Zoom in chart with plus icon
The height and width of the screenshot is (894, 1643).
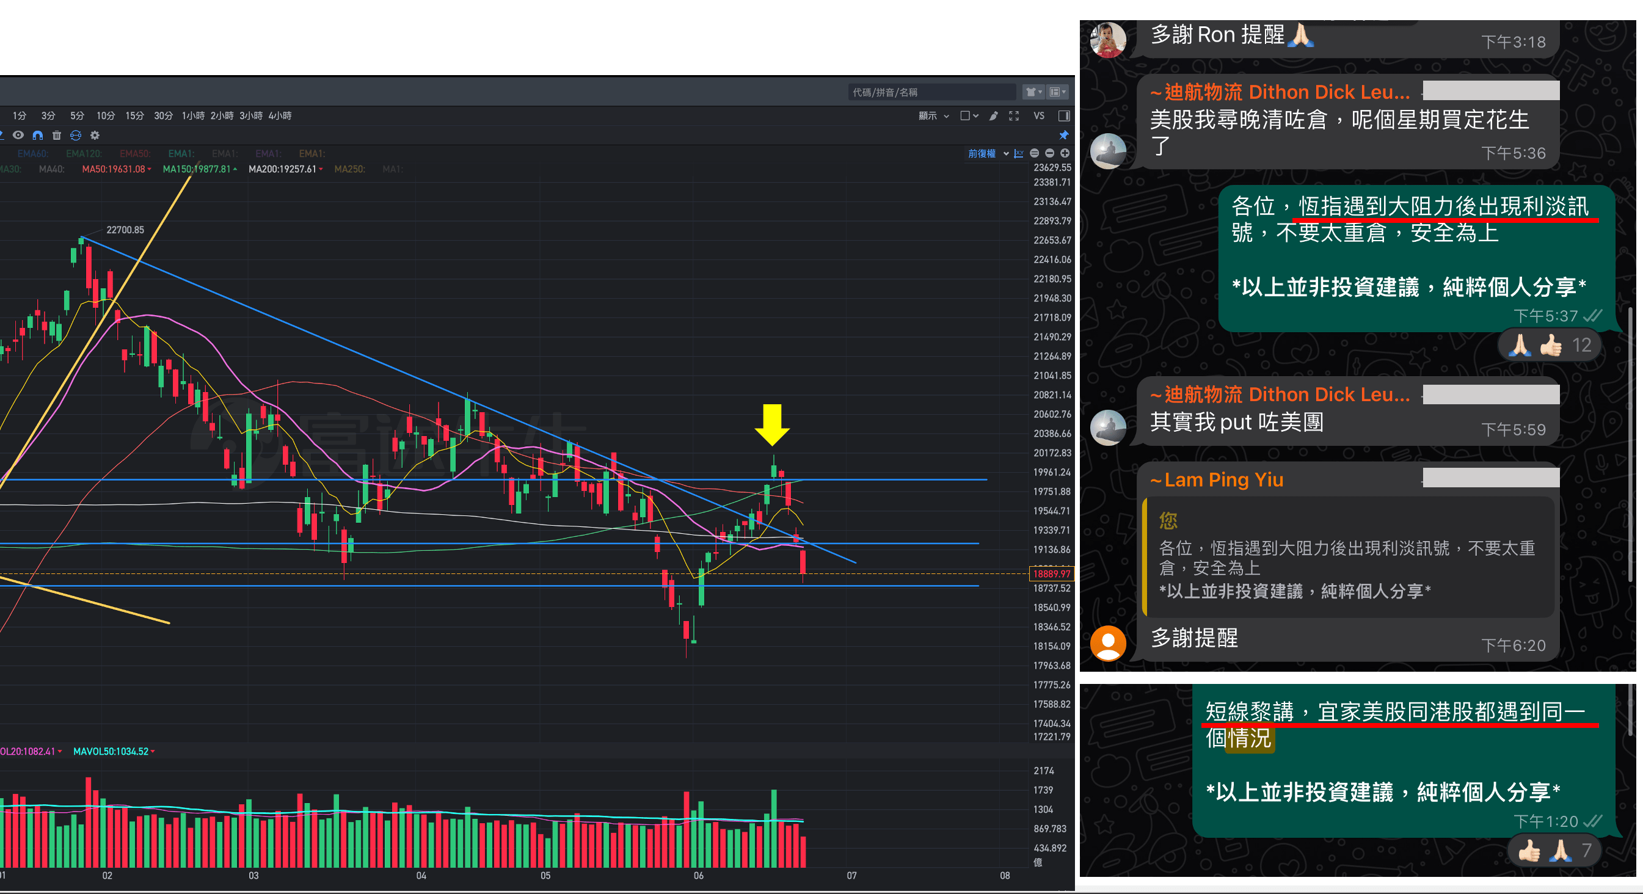pos(1065,153)
